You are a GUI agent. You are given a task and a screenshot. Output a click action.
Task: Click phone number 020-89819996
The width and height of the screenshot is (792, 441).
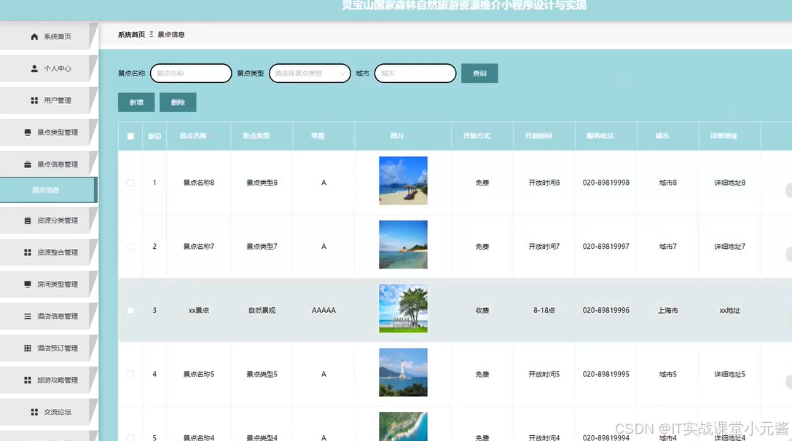[x=606, y=310]
